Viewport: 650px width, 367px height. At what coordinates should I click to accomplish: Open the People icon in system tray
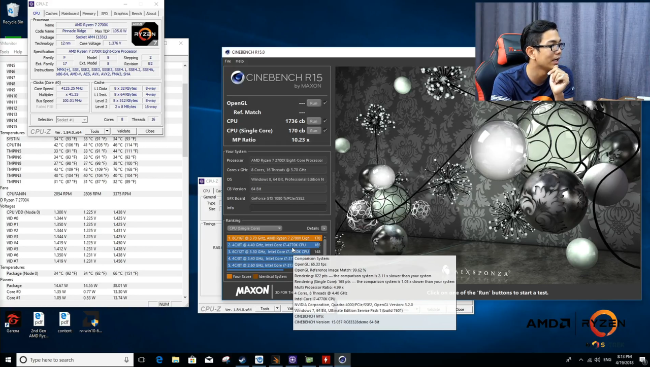569,360
